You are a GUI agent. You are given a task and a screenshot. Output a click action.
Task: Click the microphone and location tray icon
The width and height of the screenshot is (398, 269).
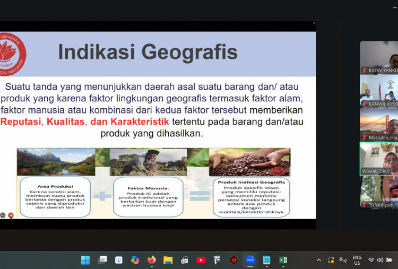coord(343,260)
